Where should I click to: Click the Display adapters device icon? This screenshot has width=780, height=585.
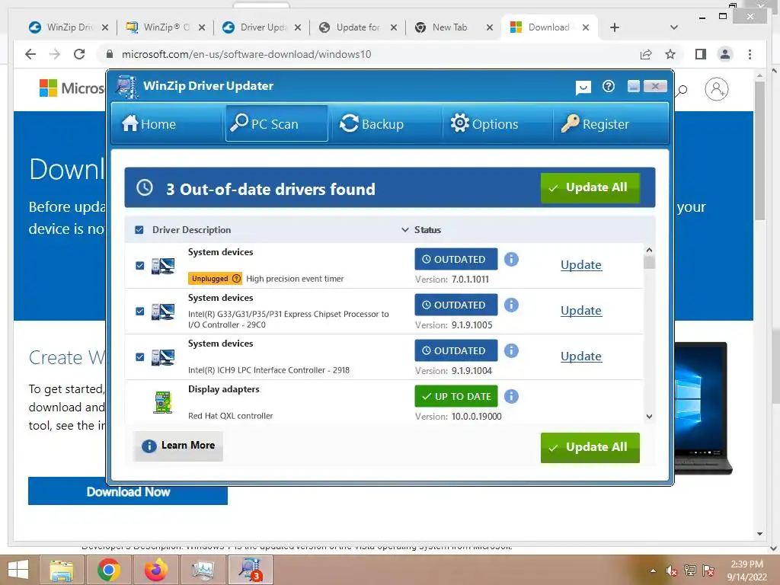point(163,402)
